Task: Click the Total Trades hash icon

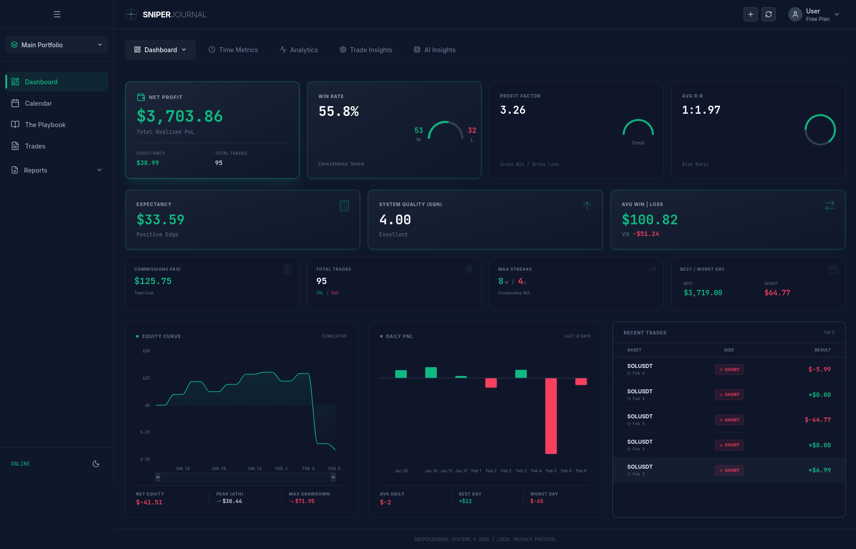Action: (x=469, y=269)
